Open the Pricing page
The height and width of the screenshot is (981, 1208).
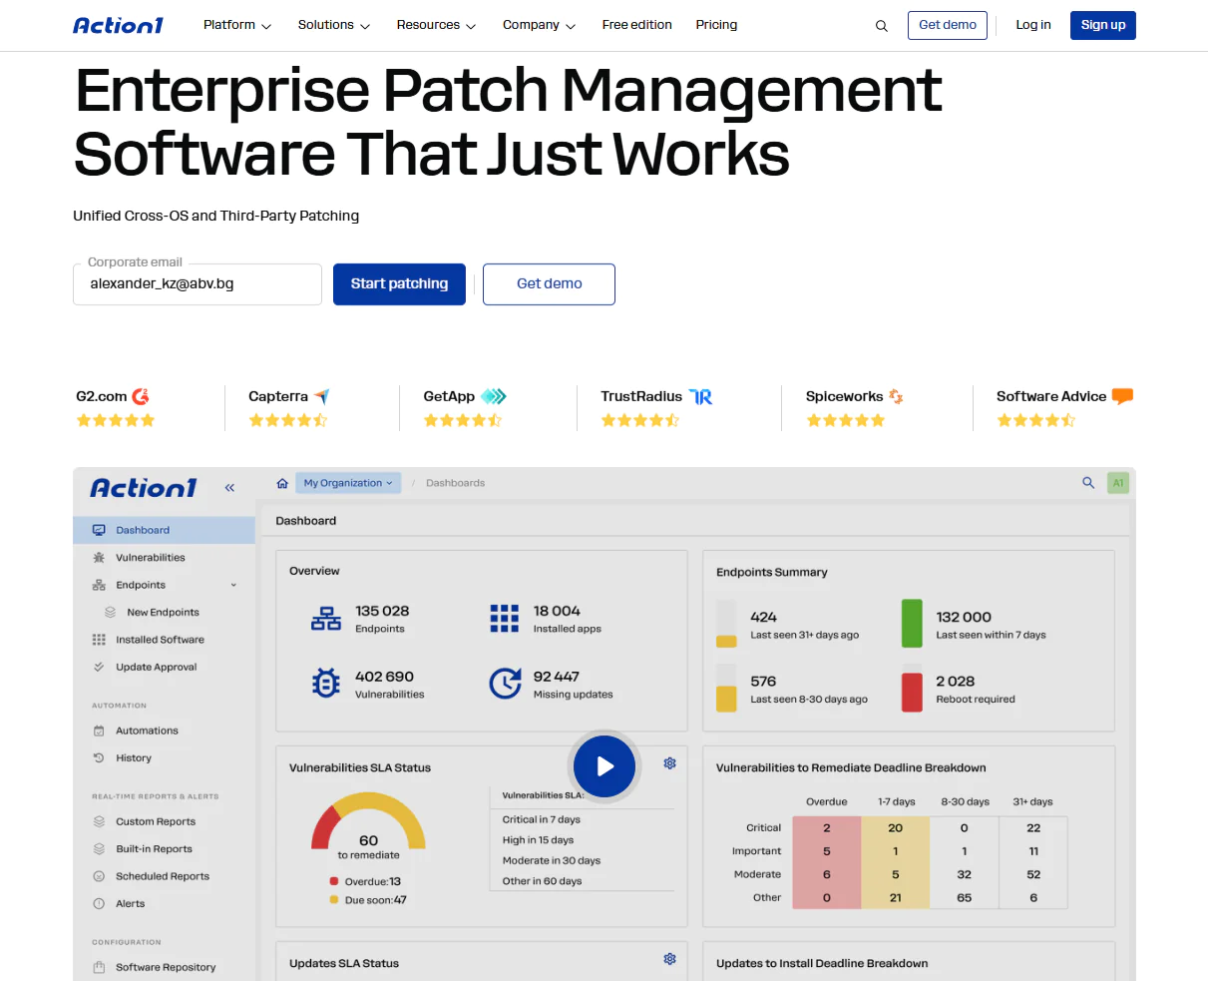[716, 25]
